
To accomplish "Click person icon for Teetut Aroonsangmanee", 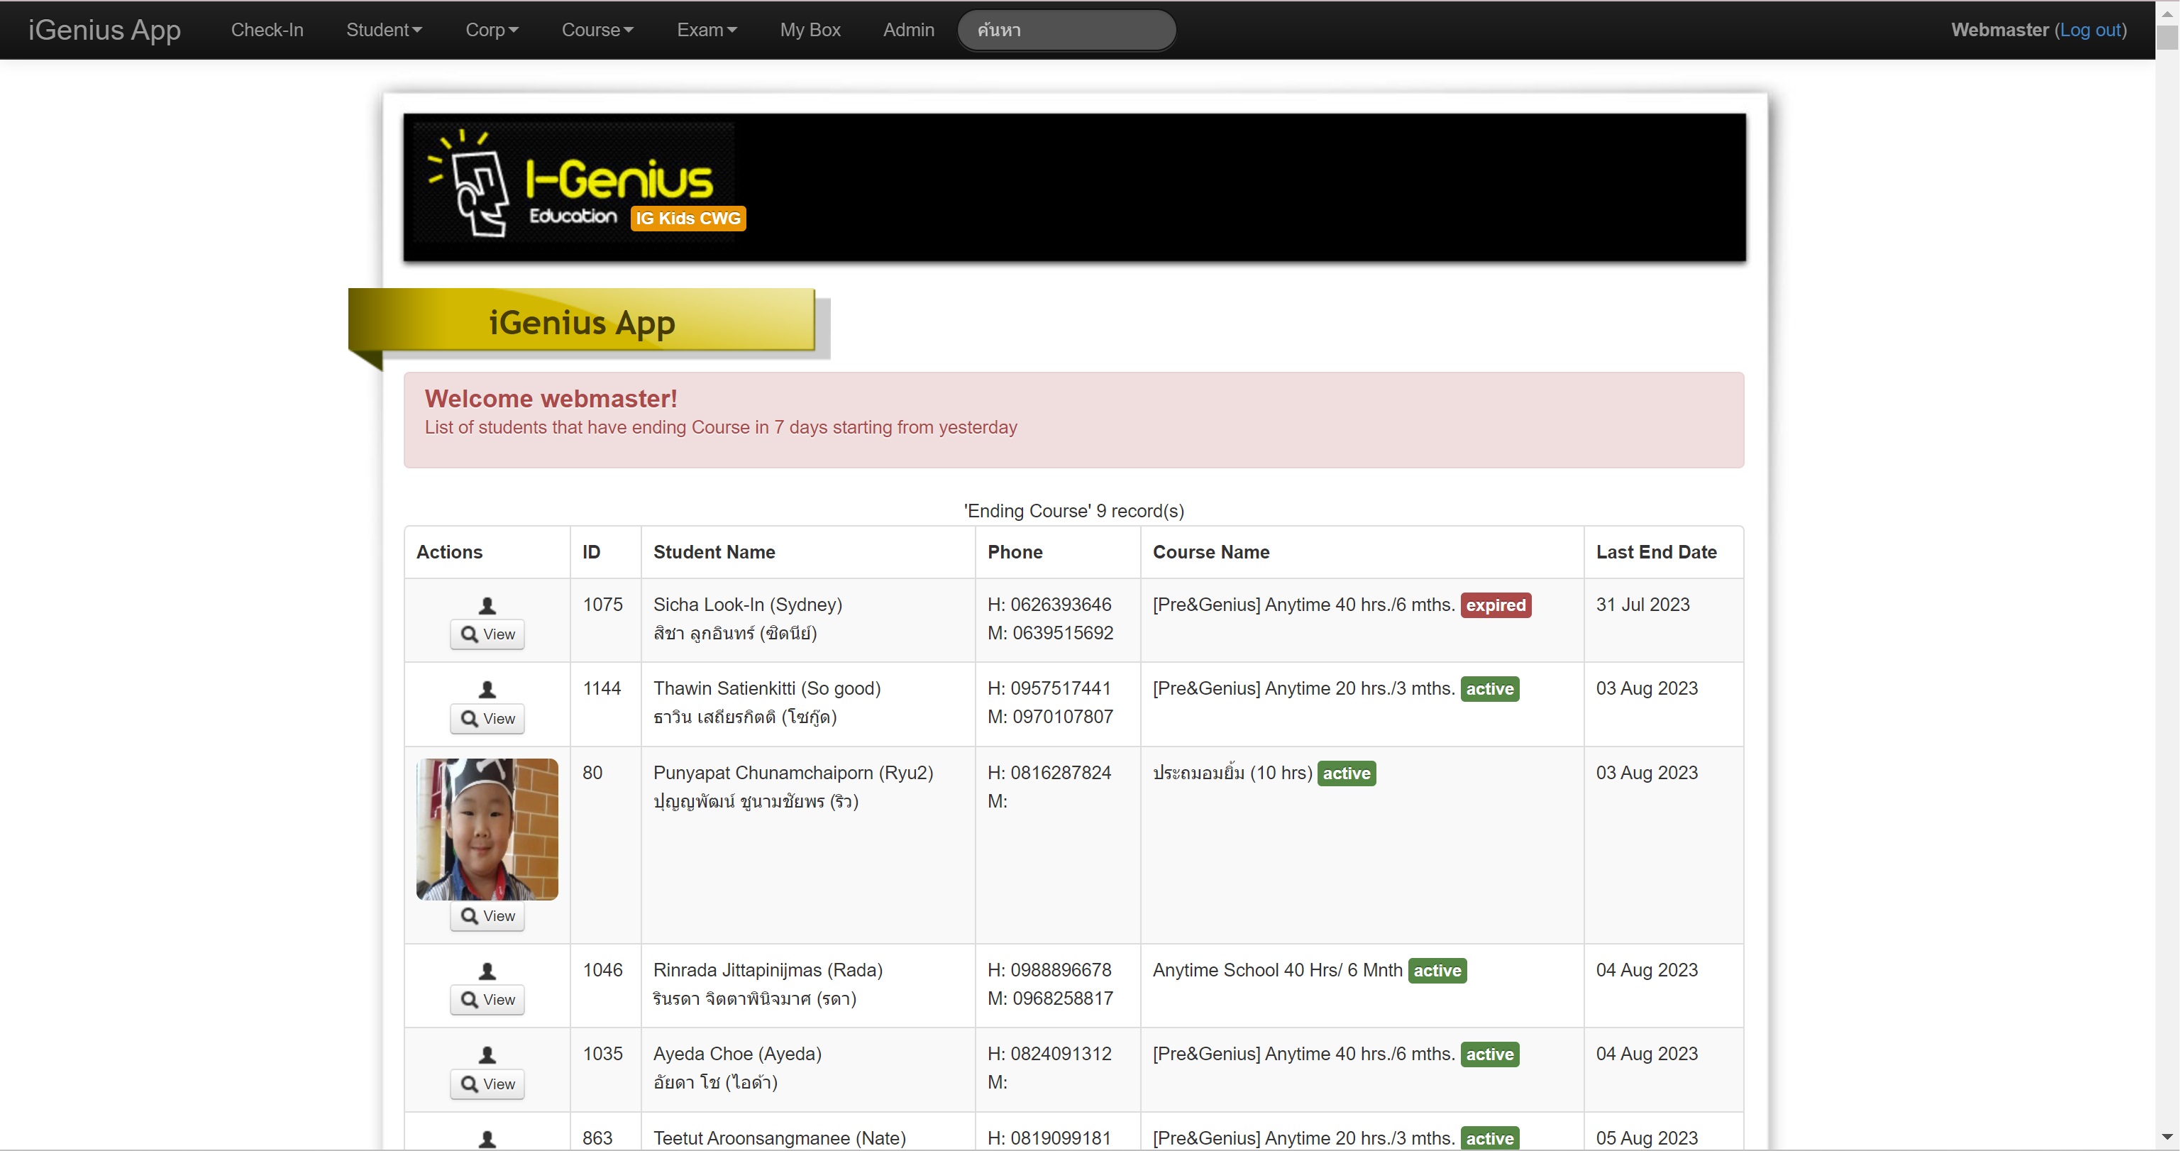I will coord(487,1138).
